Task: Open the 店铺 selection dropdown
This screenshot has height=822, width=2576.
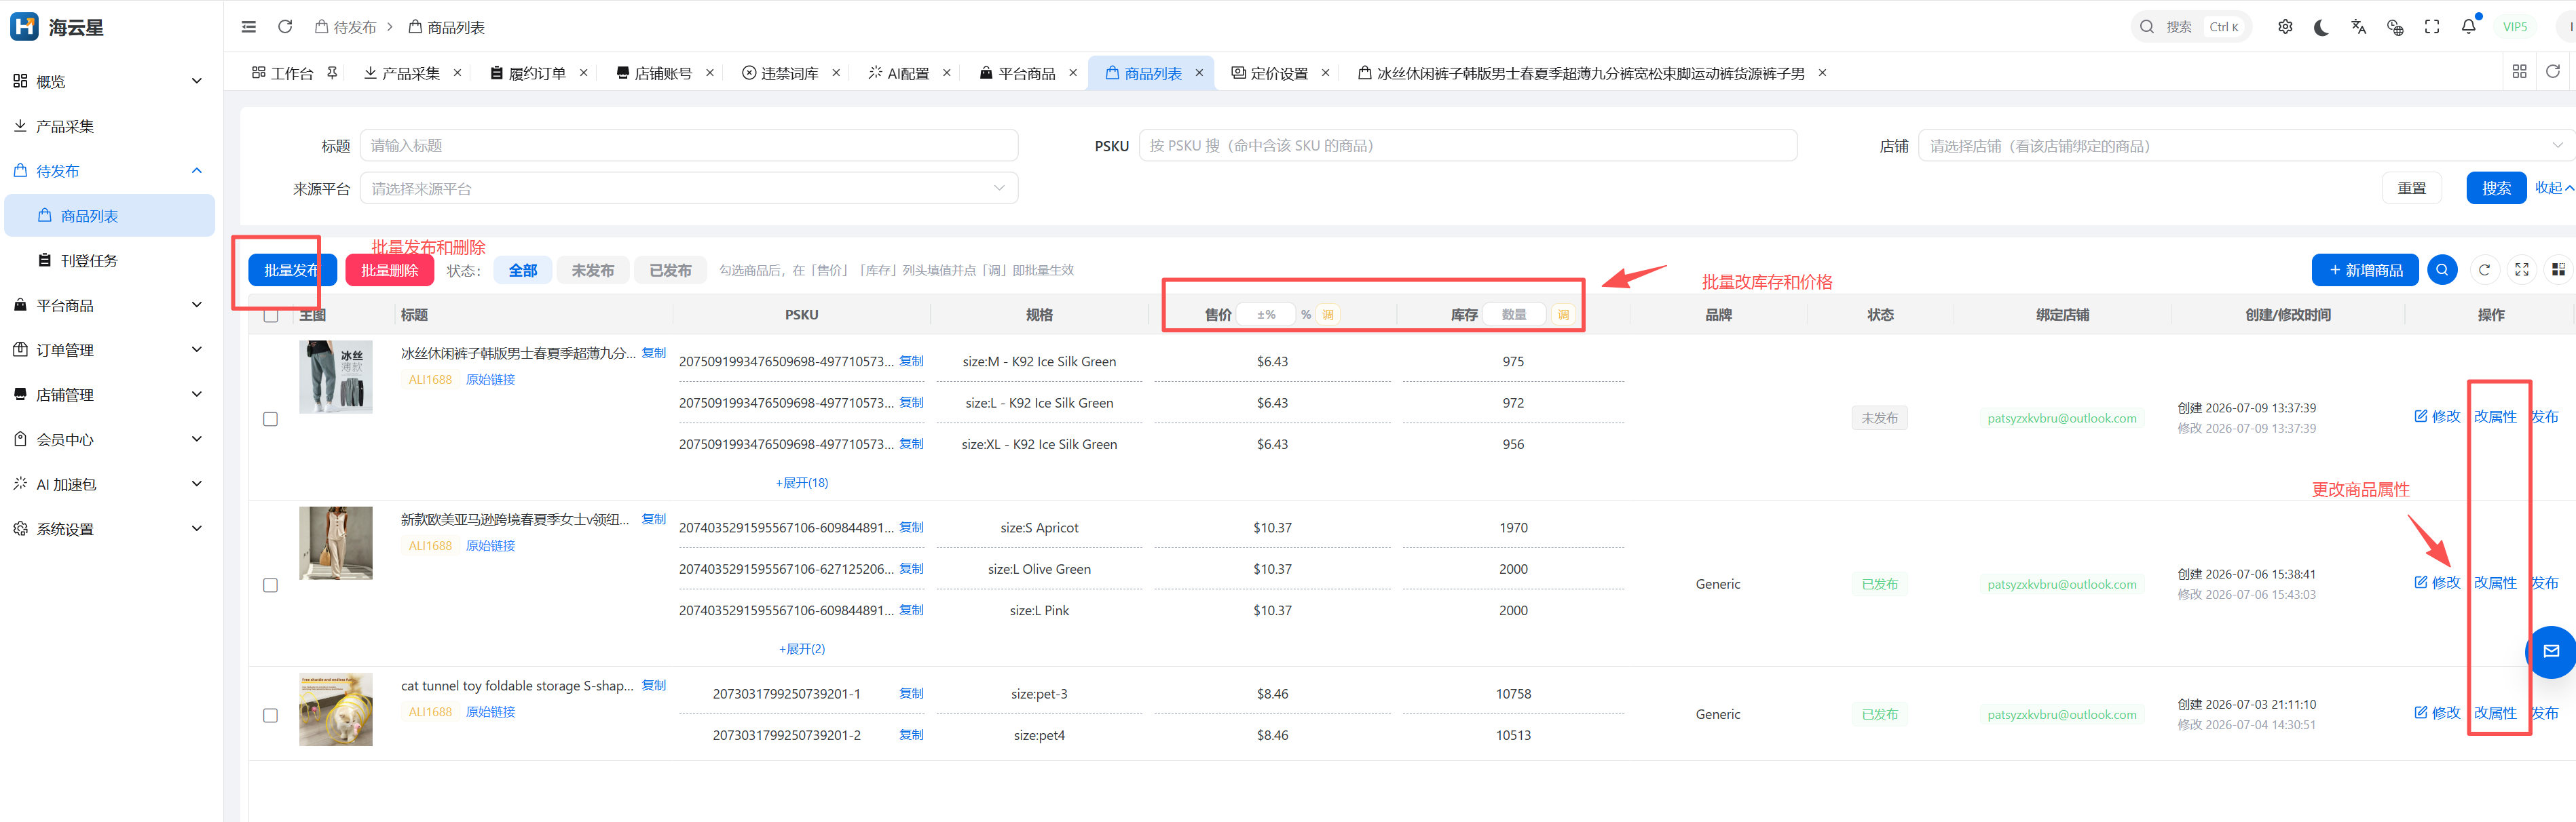Action: [x=2246, y=146]
